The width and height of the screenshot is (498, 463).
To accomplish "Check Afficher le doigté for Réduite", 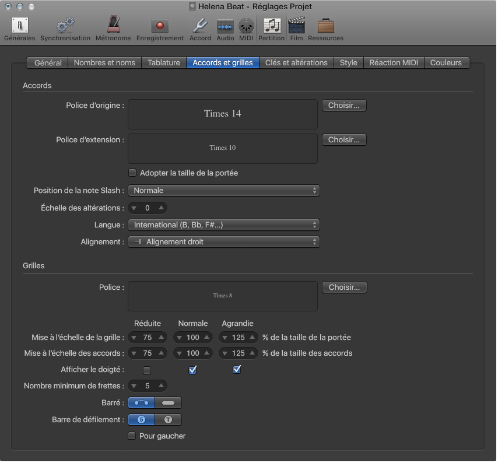I will click(147, 370).
